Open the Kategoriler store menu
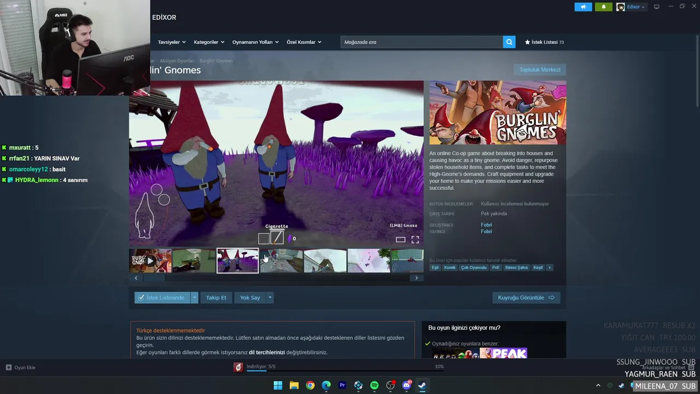This screenshot has height=394, width=700. click(209, 42)
